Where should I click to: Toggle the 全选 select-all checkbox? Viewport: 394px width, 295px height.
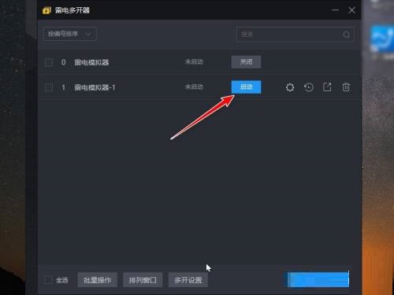(x=48, y=280)
